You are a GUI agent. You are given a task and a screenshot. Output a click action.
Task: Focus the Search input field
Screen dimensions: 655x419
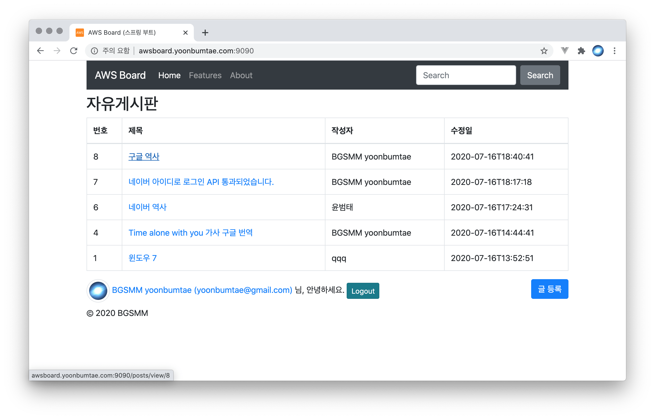click(466, 75)
